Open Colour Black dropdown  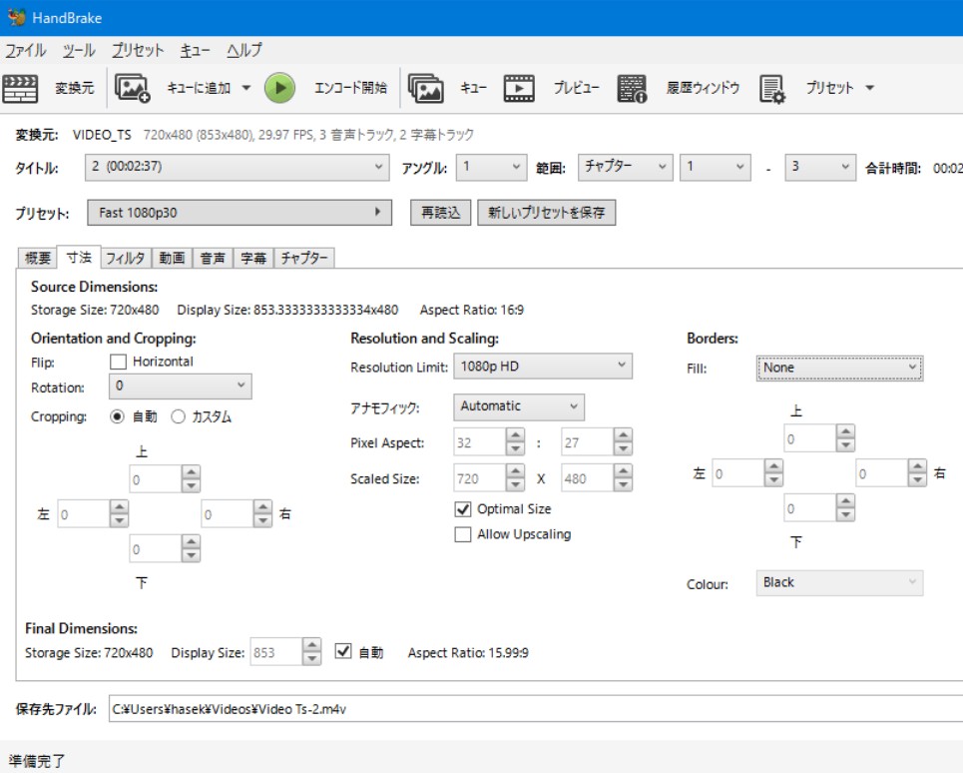(839, 582)
